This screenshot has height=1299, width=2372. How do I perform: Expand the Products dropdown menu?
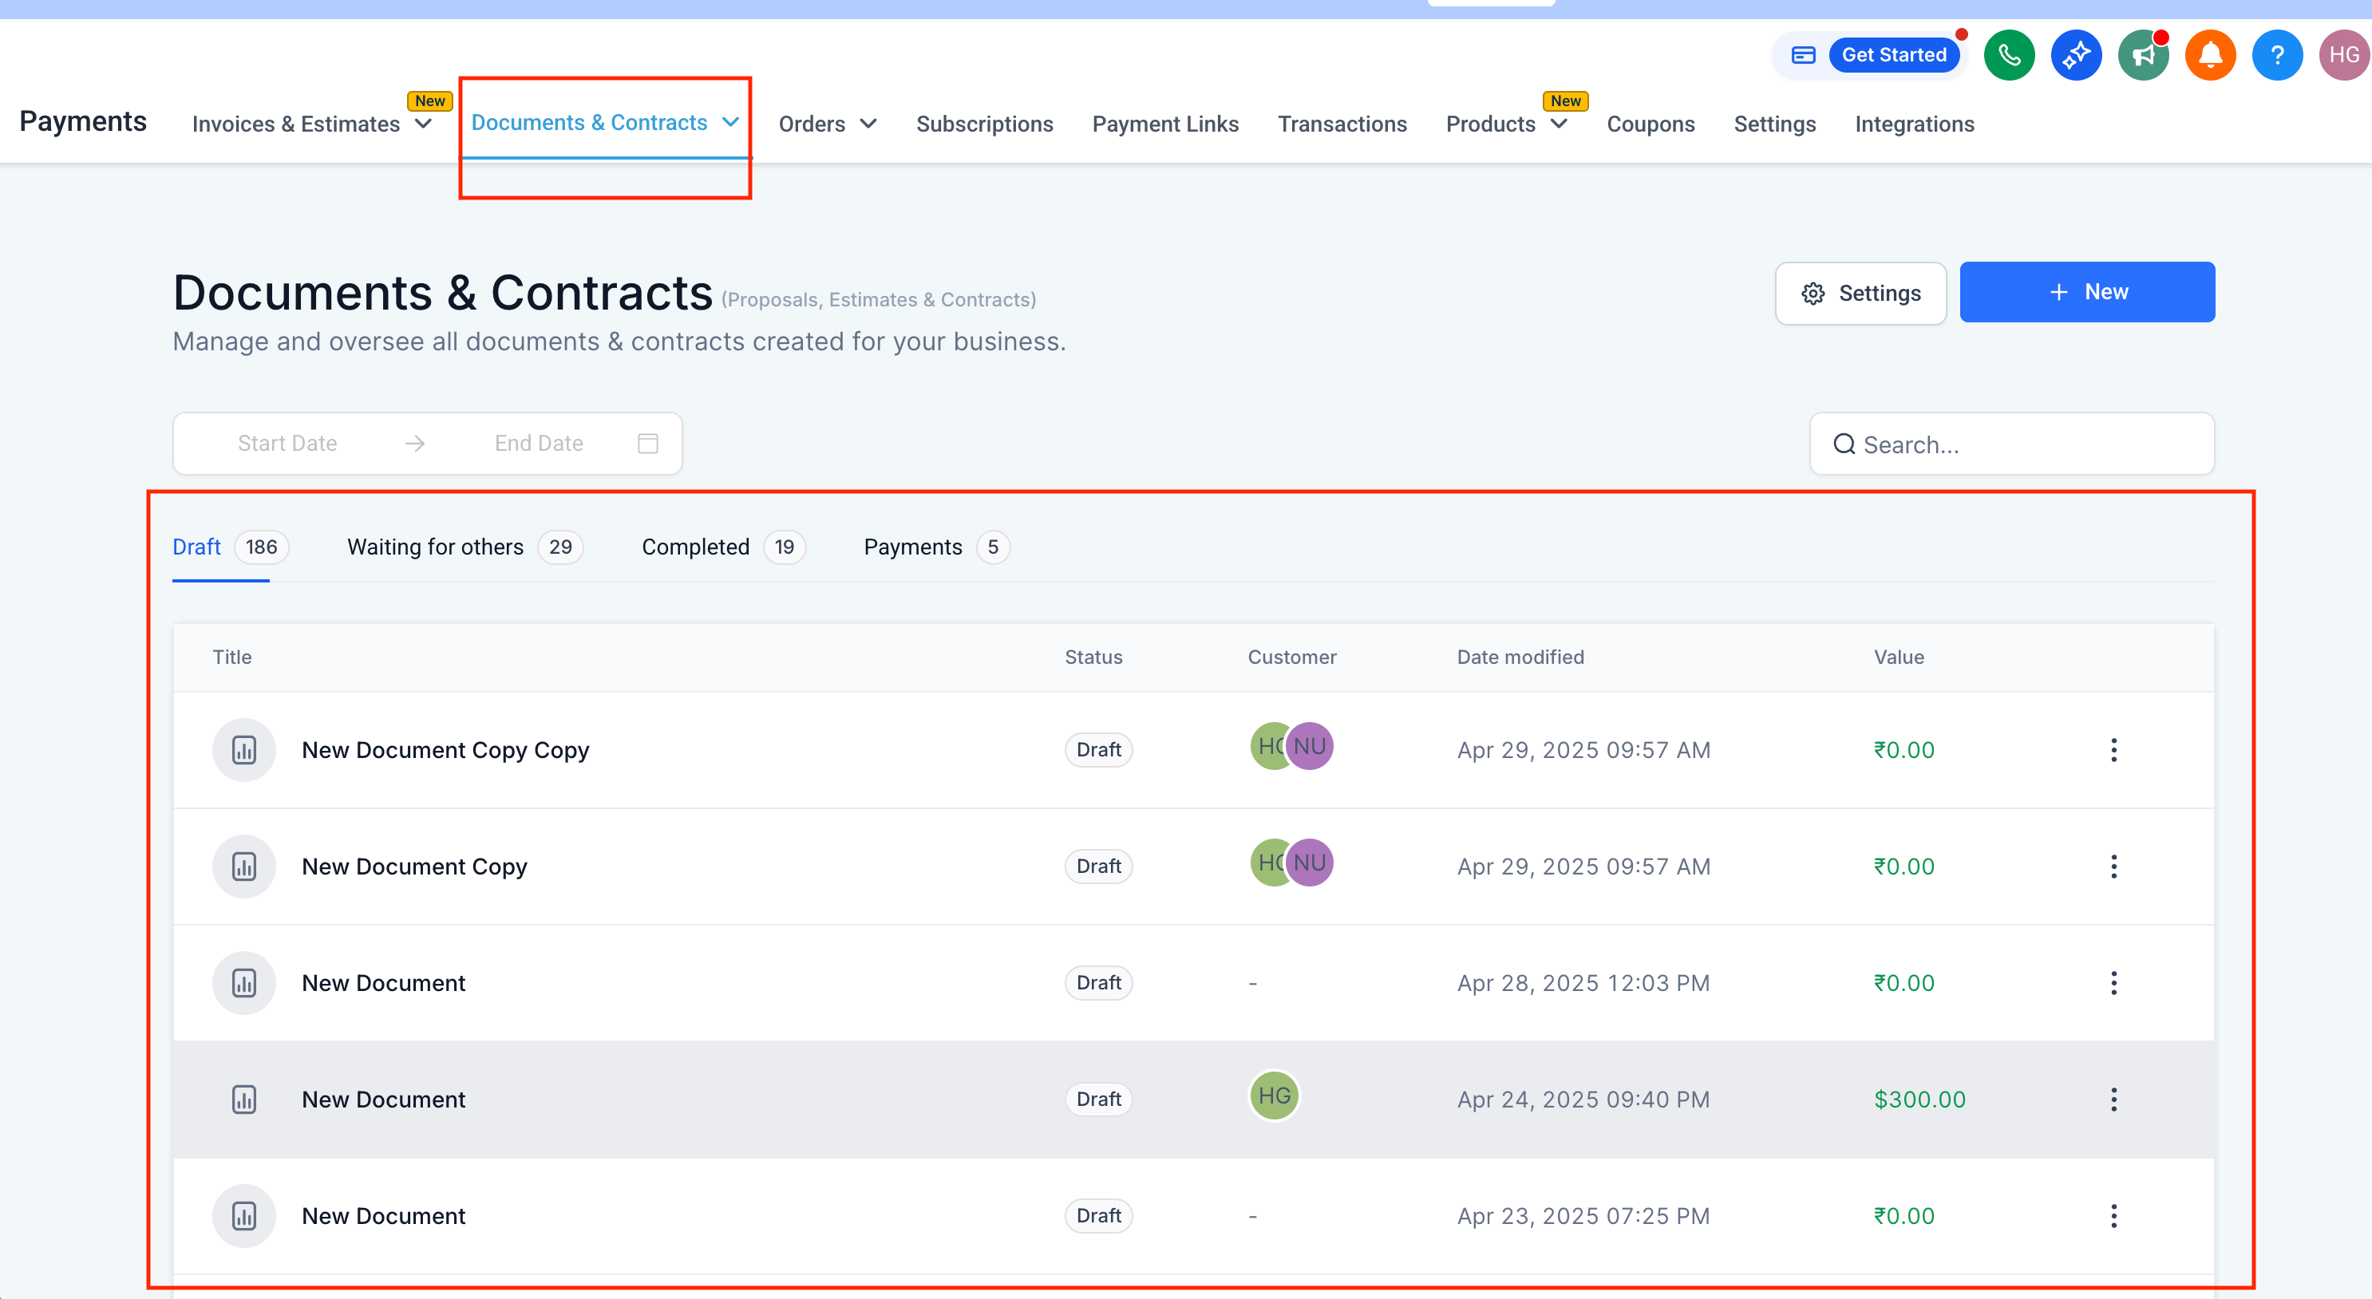pyautogui.click(x=1559, y=124)
